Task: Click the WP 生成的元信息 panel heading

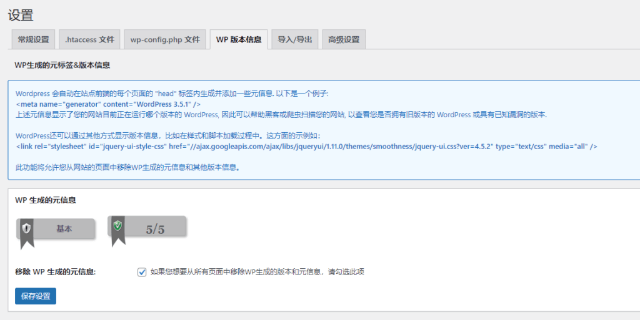Action: point(46,200)
